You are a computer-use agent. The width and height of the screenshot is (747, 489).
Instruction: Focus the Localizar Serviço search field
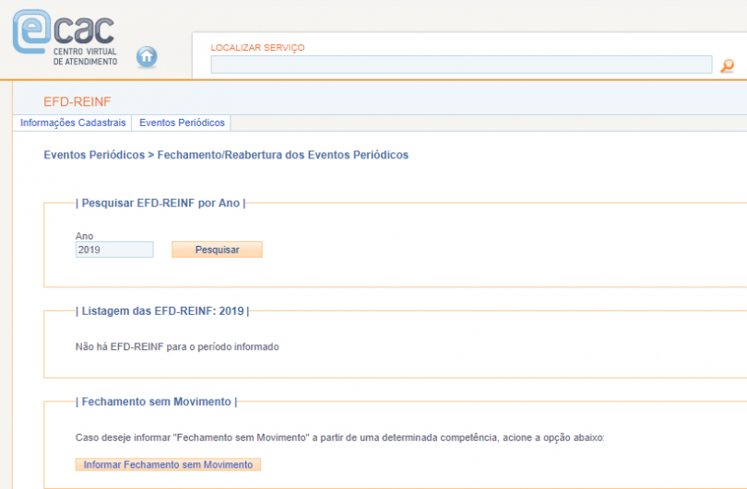(x=461, y=64)
